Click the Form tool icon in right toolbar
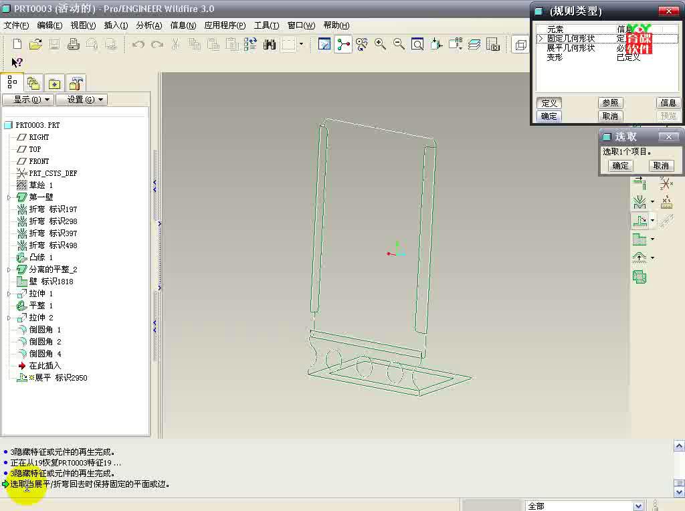This screenshot has height=511, width=685. [640, 258]
